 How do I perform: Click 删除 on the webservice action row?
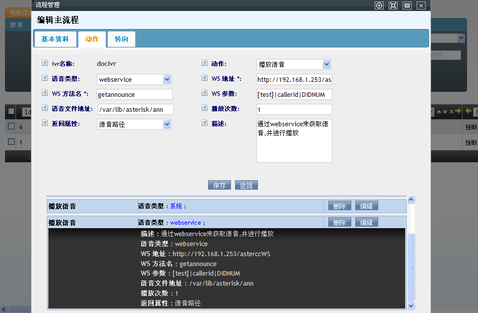[339, 222]
